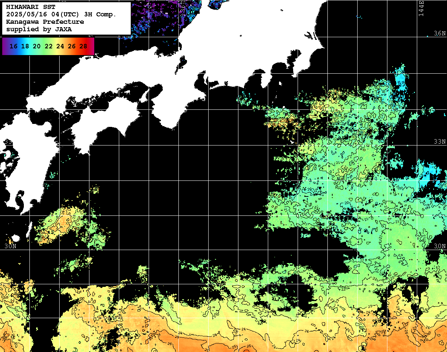This screenshot has height=352, width=447.
Task: Click the "Kanagawa Prefecture" text
Action: coord(45,22)
